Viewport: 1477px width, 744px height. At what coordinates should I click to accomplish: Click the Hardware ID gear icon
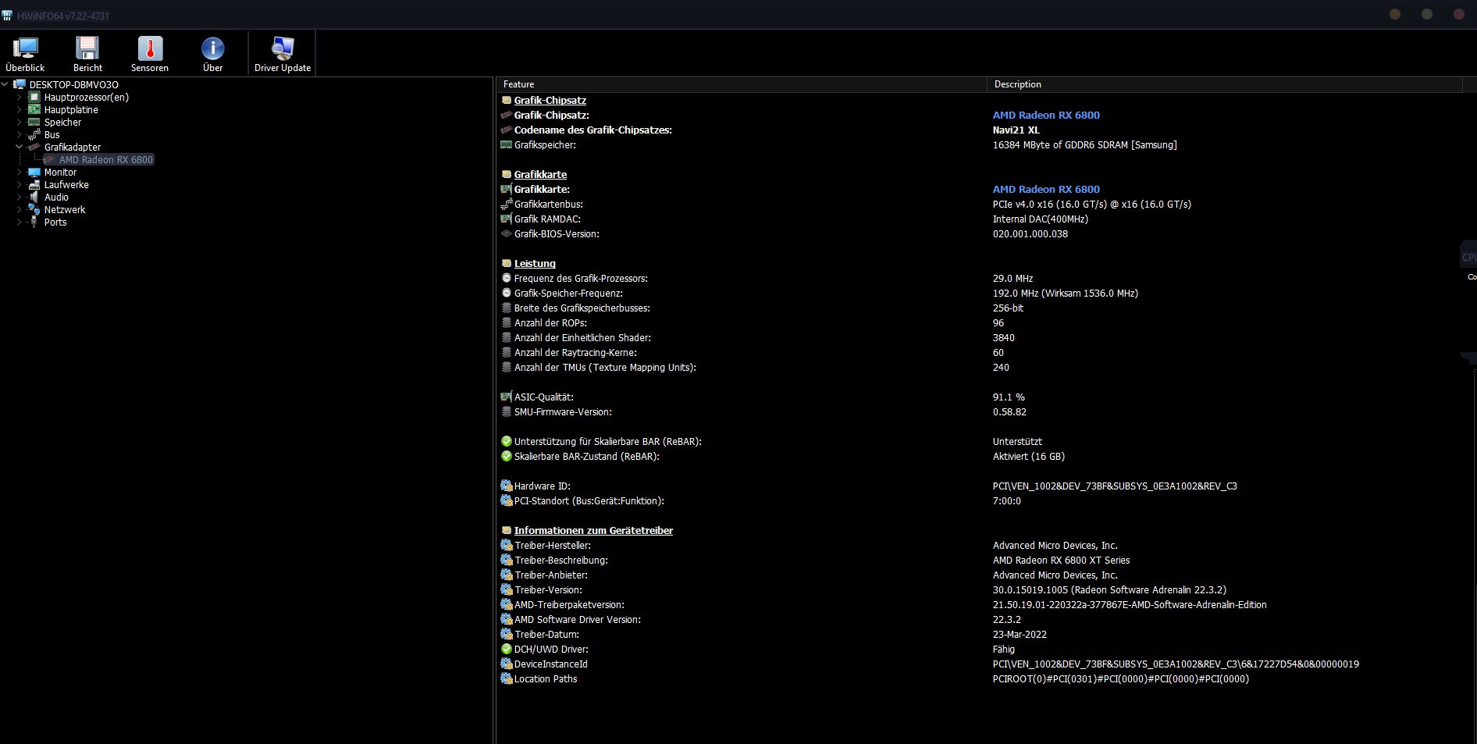pos(507,486)
